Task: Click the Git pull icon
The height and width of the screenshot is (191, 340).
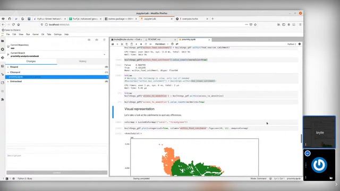Action: click(89, 40)
